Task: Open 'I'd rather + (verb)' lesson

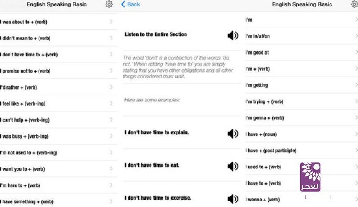Action: tap(19, 87)
